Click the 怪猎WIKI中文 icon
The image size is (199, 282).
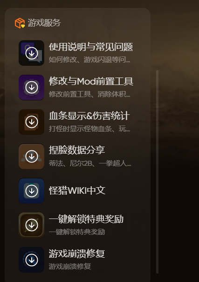click(31, 191)
